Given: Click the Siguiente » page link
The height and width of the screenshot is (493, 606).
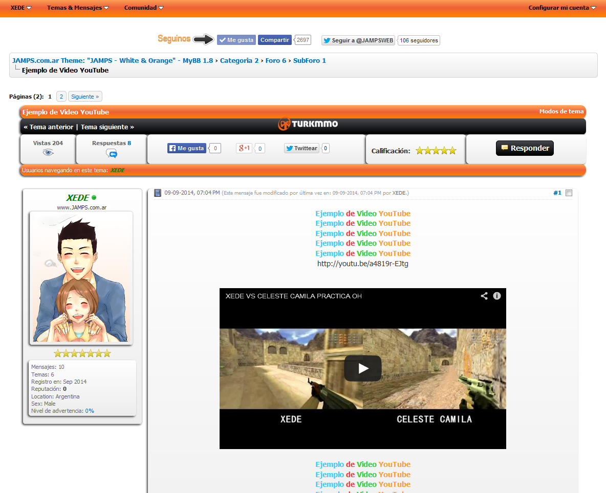Looking at the screenshot, I should pyautogui.click(x=85, y=97).
